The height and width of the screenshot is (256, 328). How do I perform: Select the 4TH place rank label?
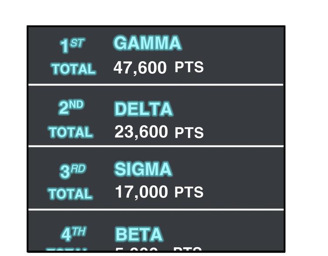(73, 234)
